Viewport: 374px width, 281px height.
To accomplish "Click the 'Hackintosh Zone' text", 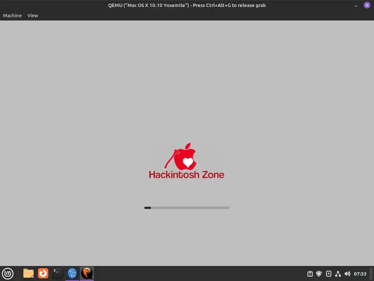I will pos(187,175).
